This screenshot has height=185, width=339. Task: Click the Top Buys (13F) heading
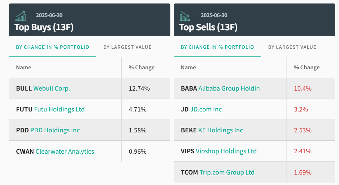[44, 27]
